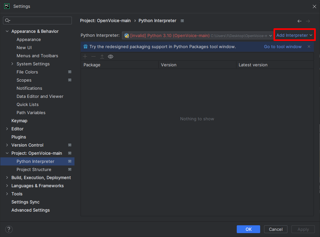Viewport: 320px width, 237px height.
Task: Click project-level icon next to Version Control
Action: pyautogui.click(x=70, y=145)
